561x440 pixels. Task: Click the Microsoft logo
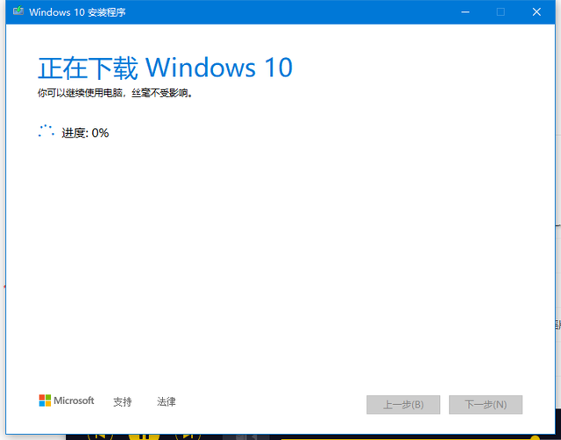[x=67, y=401]
